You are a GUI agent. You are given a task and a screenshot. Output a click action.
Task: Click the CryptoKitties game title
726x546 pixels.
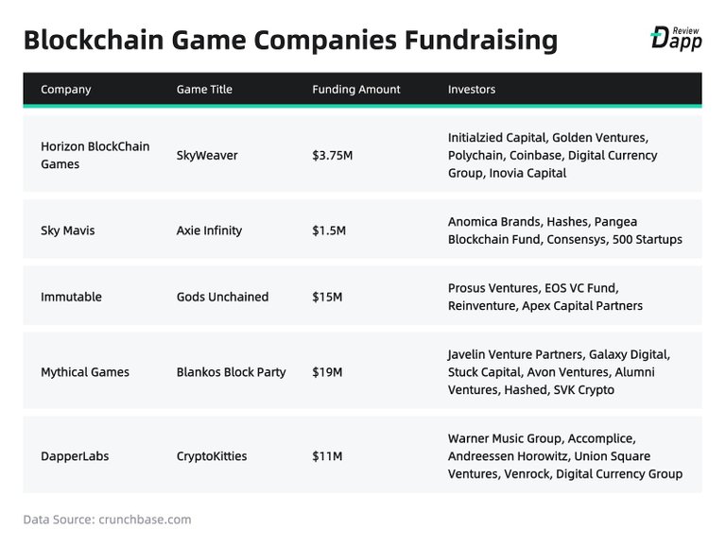point(212,456)
